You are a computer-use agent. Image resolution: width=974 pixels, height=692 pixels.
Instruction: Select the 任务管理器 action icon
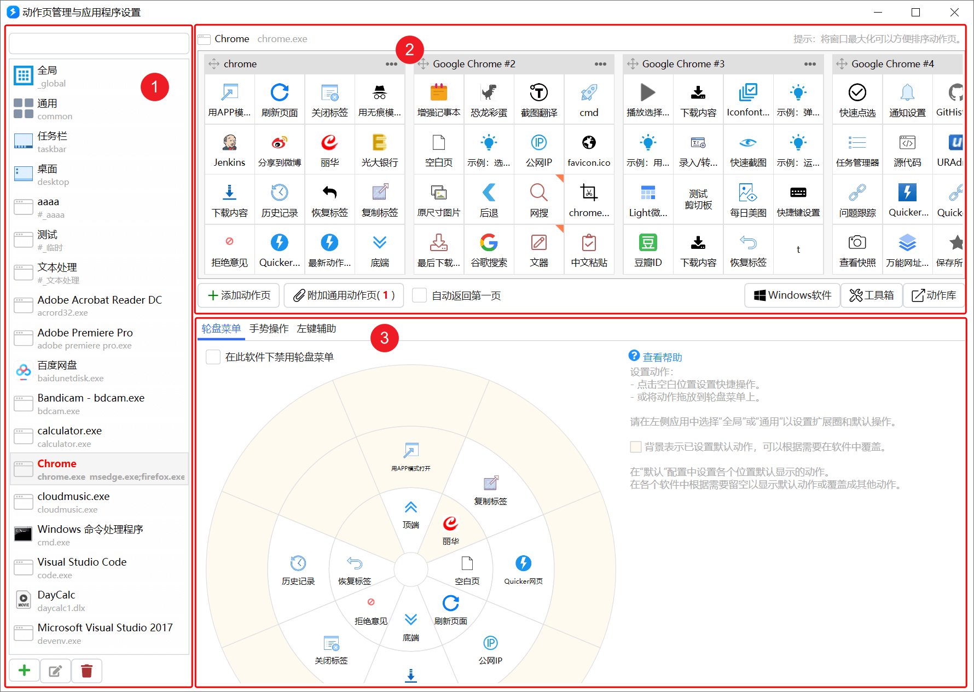857,149
